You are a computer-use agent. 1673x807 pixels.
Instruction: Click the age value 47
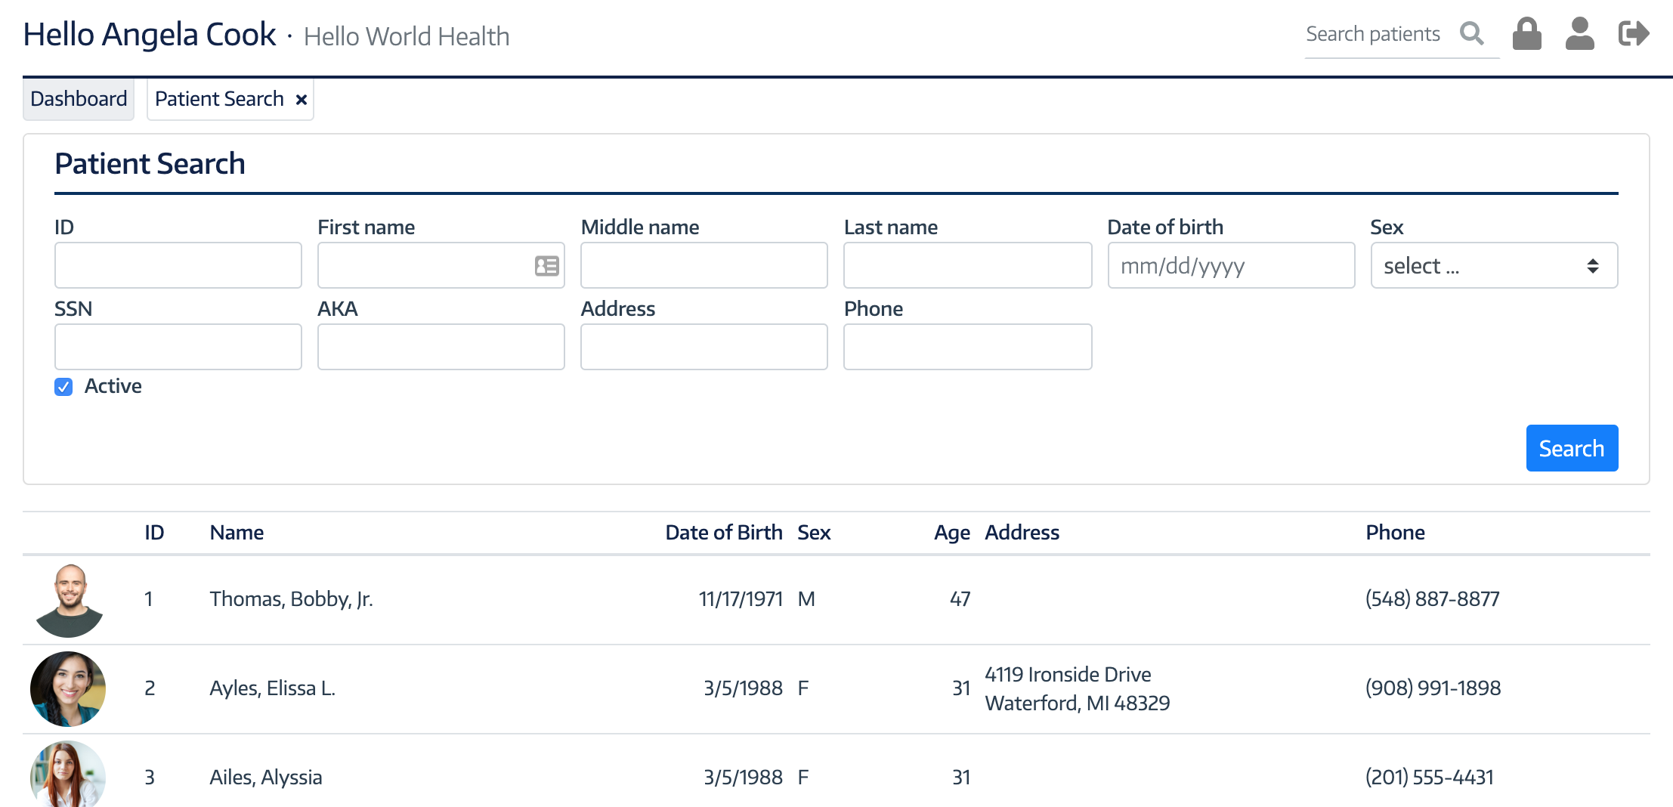[960, 599]
